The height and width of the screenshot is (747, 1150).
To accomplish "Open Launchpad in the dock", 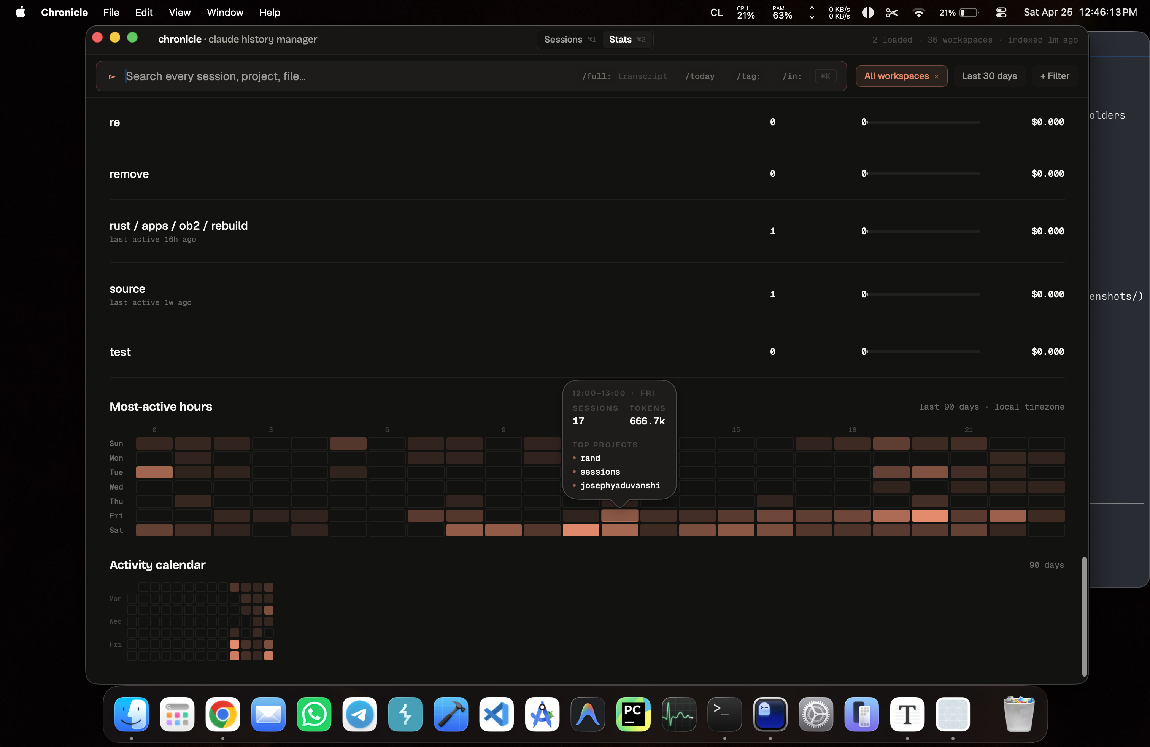I will (177, 714).
